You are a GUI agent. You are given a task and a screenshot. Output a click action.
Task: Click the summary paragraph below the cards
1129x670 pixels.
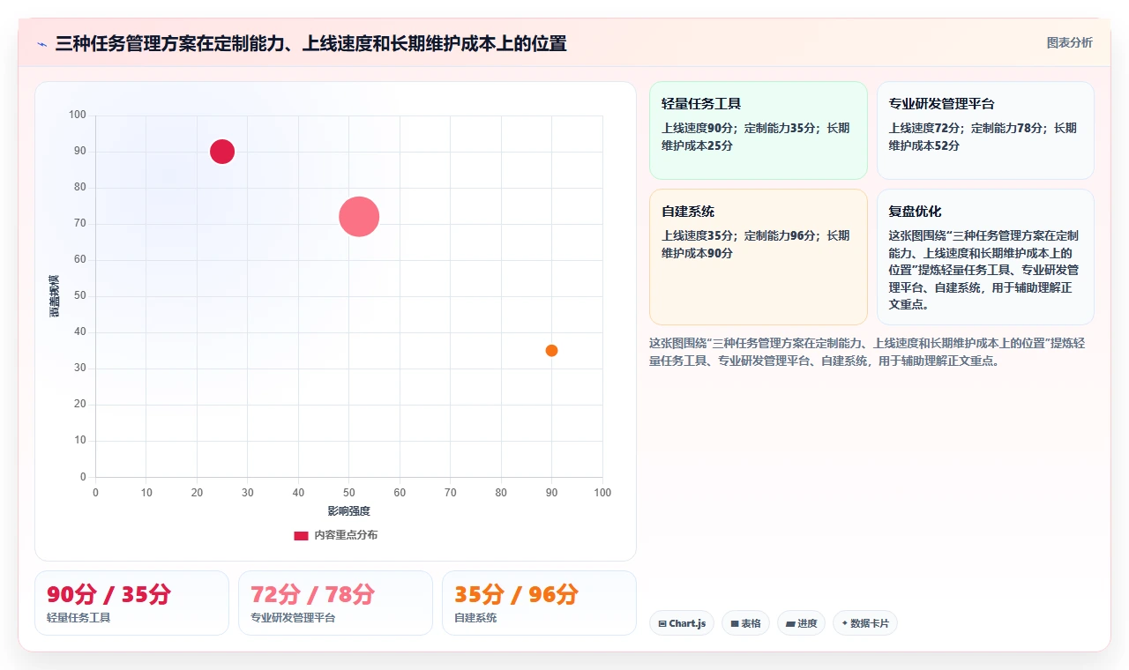(x=867, y=352)
